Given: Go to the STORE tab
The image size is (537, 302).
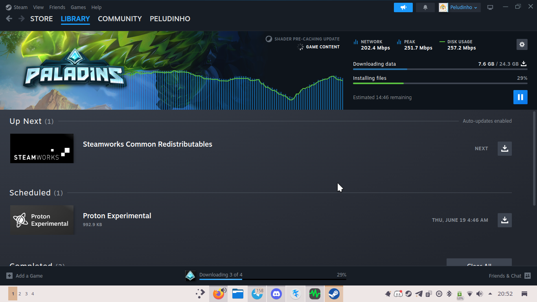Looking at the screenshot, I should tap(41, 19).
